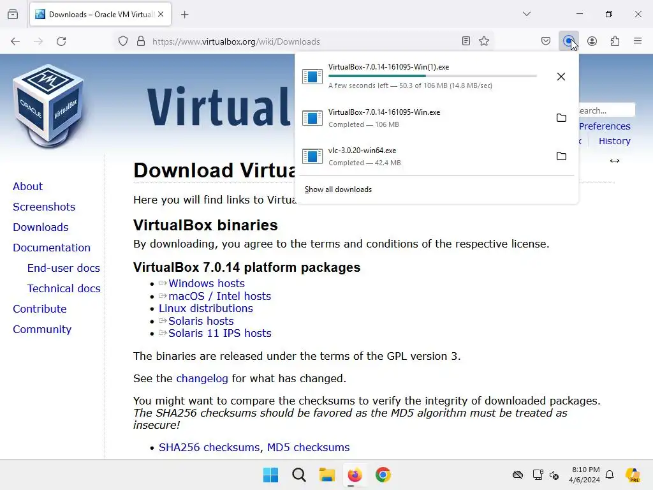This screenshot has width=653, height=490.
Task: Select the Downloads – Oracle VM VirtualBox tab
Action: (x=100, y=15)
